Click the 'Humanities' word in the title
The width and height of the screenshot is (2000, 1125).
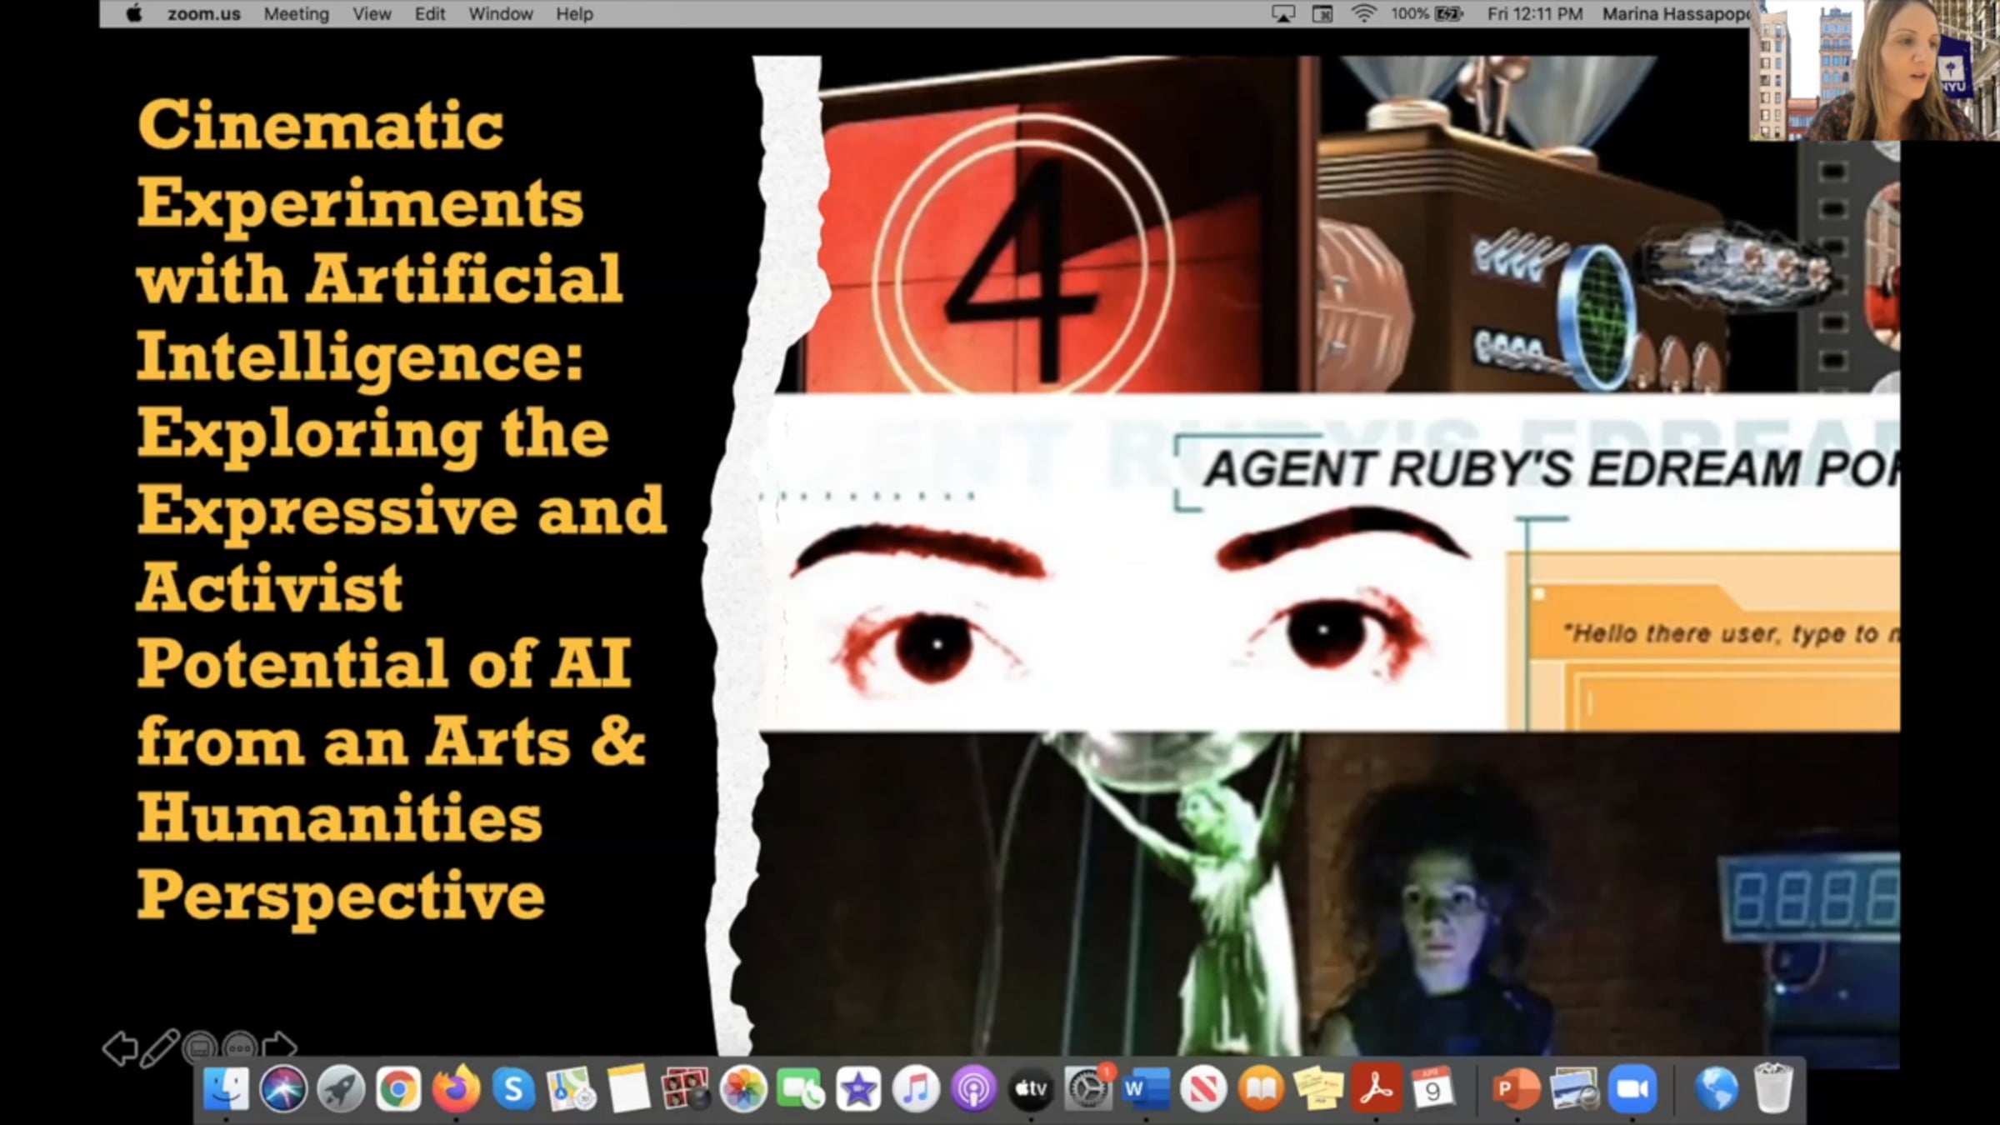pyautogui.click(x=340, y=817)
